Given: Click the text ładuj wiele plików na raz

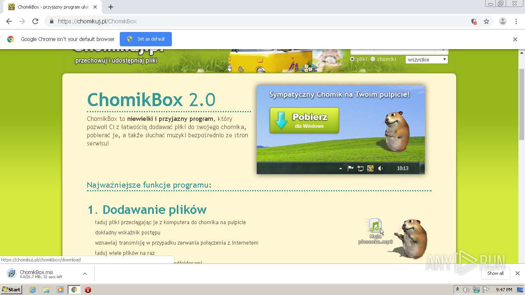Looking at the screenshot, I should tap(125, 253).
